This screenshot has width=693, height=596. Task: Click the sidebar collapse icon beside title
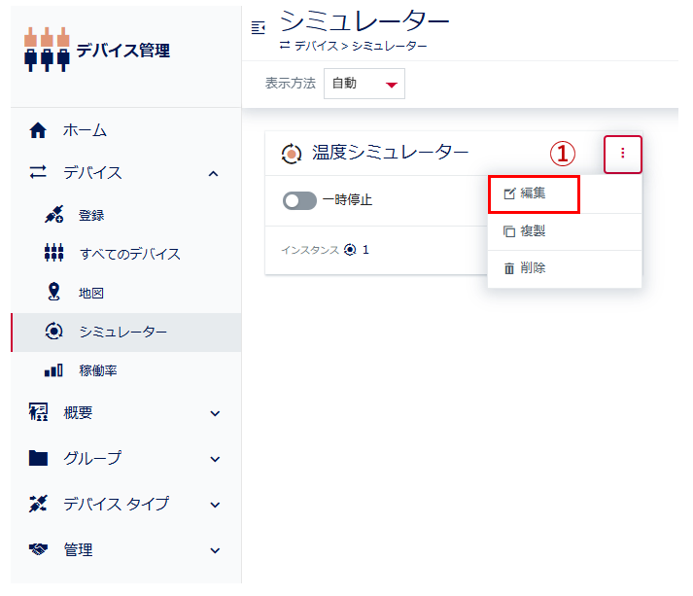[258, 27]
